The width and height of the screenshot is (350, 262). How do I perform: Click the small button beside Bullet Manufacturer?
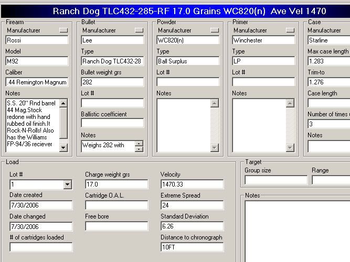point(139,30)
